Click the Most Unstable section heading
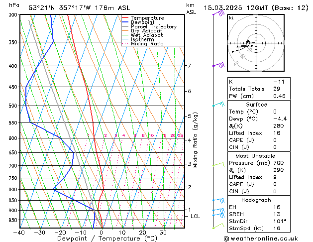 click(255, 156)
